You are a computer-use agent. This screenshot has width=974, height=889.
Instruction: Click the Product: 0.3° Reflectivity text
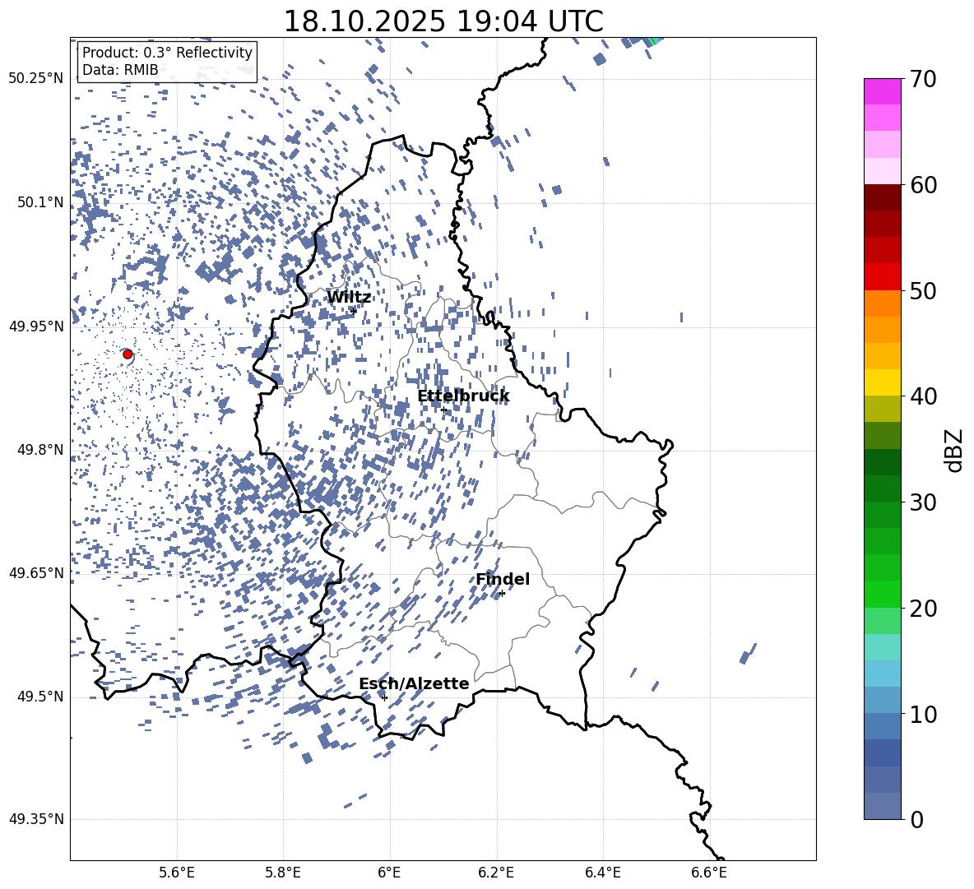pyautogui.click(x=167, y=52)
